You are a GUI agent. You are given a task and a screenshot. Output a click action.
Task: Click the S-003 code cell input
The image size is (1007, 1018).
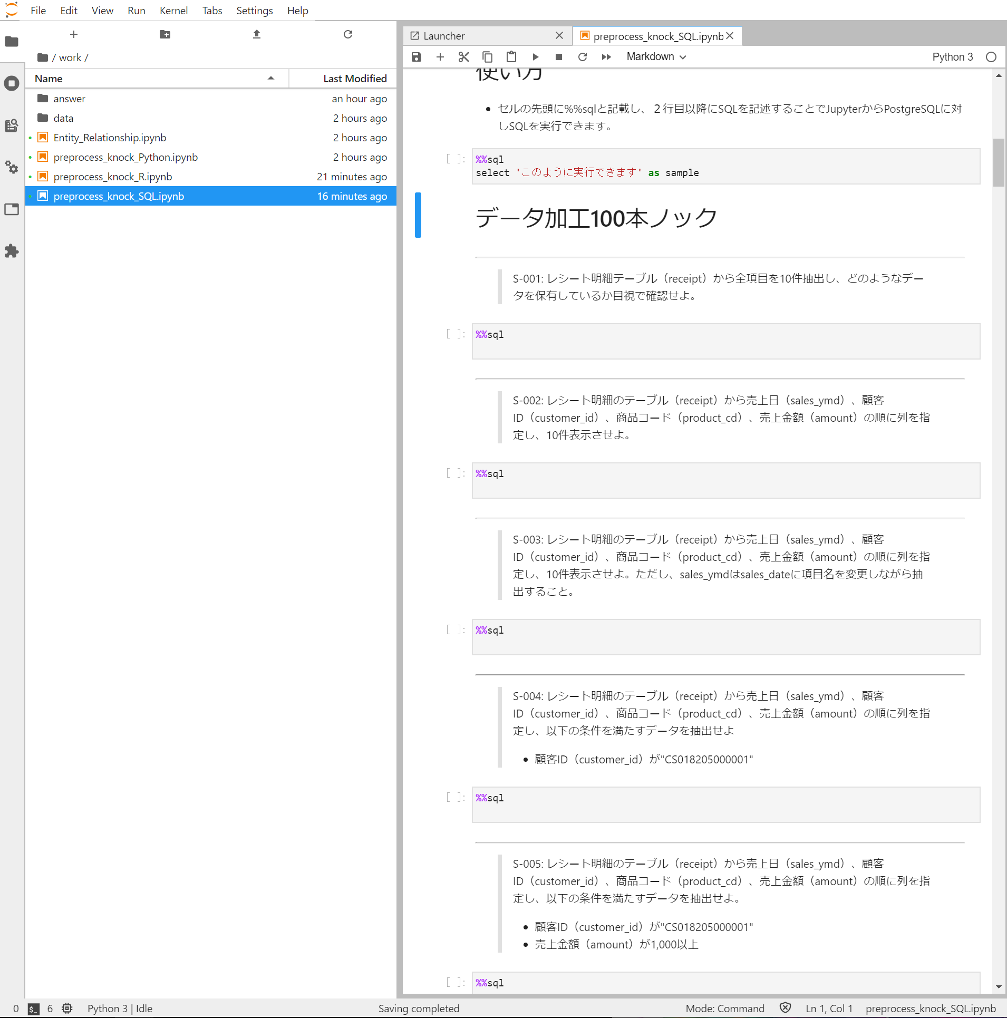coord(726,637)
